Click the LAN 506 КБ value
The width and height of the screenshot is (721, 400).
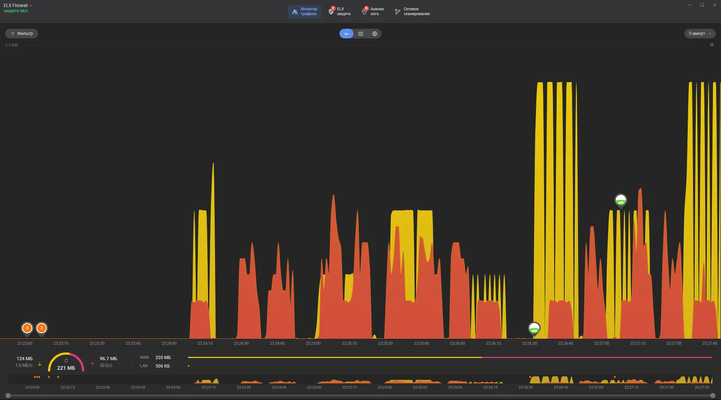pos(163,366)
